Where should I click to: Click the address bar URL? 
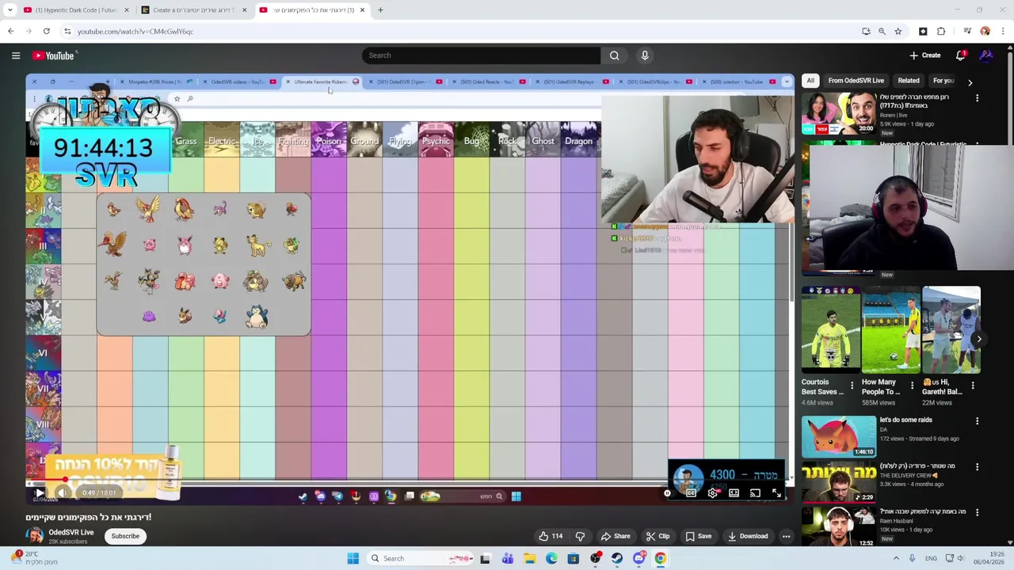coord(135,32)
